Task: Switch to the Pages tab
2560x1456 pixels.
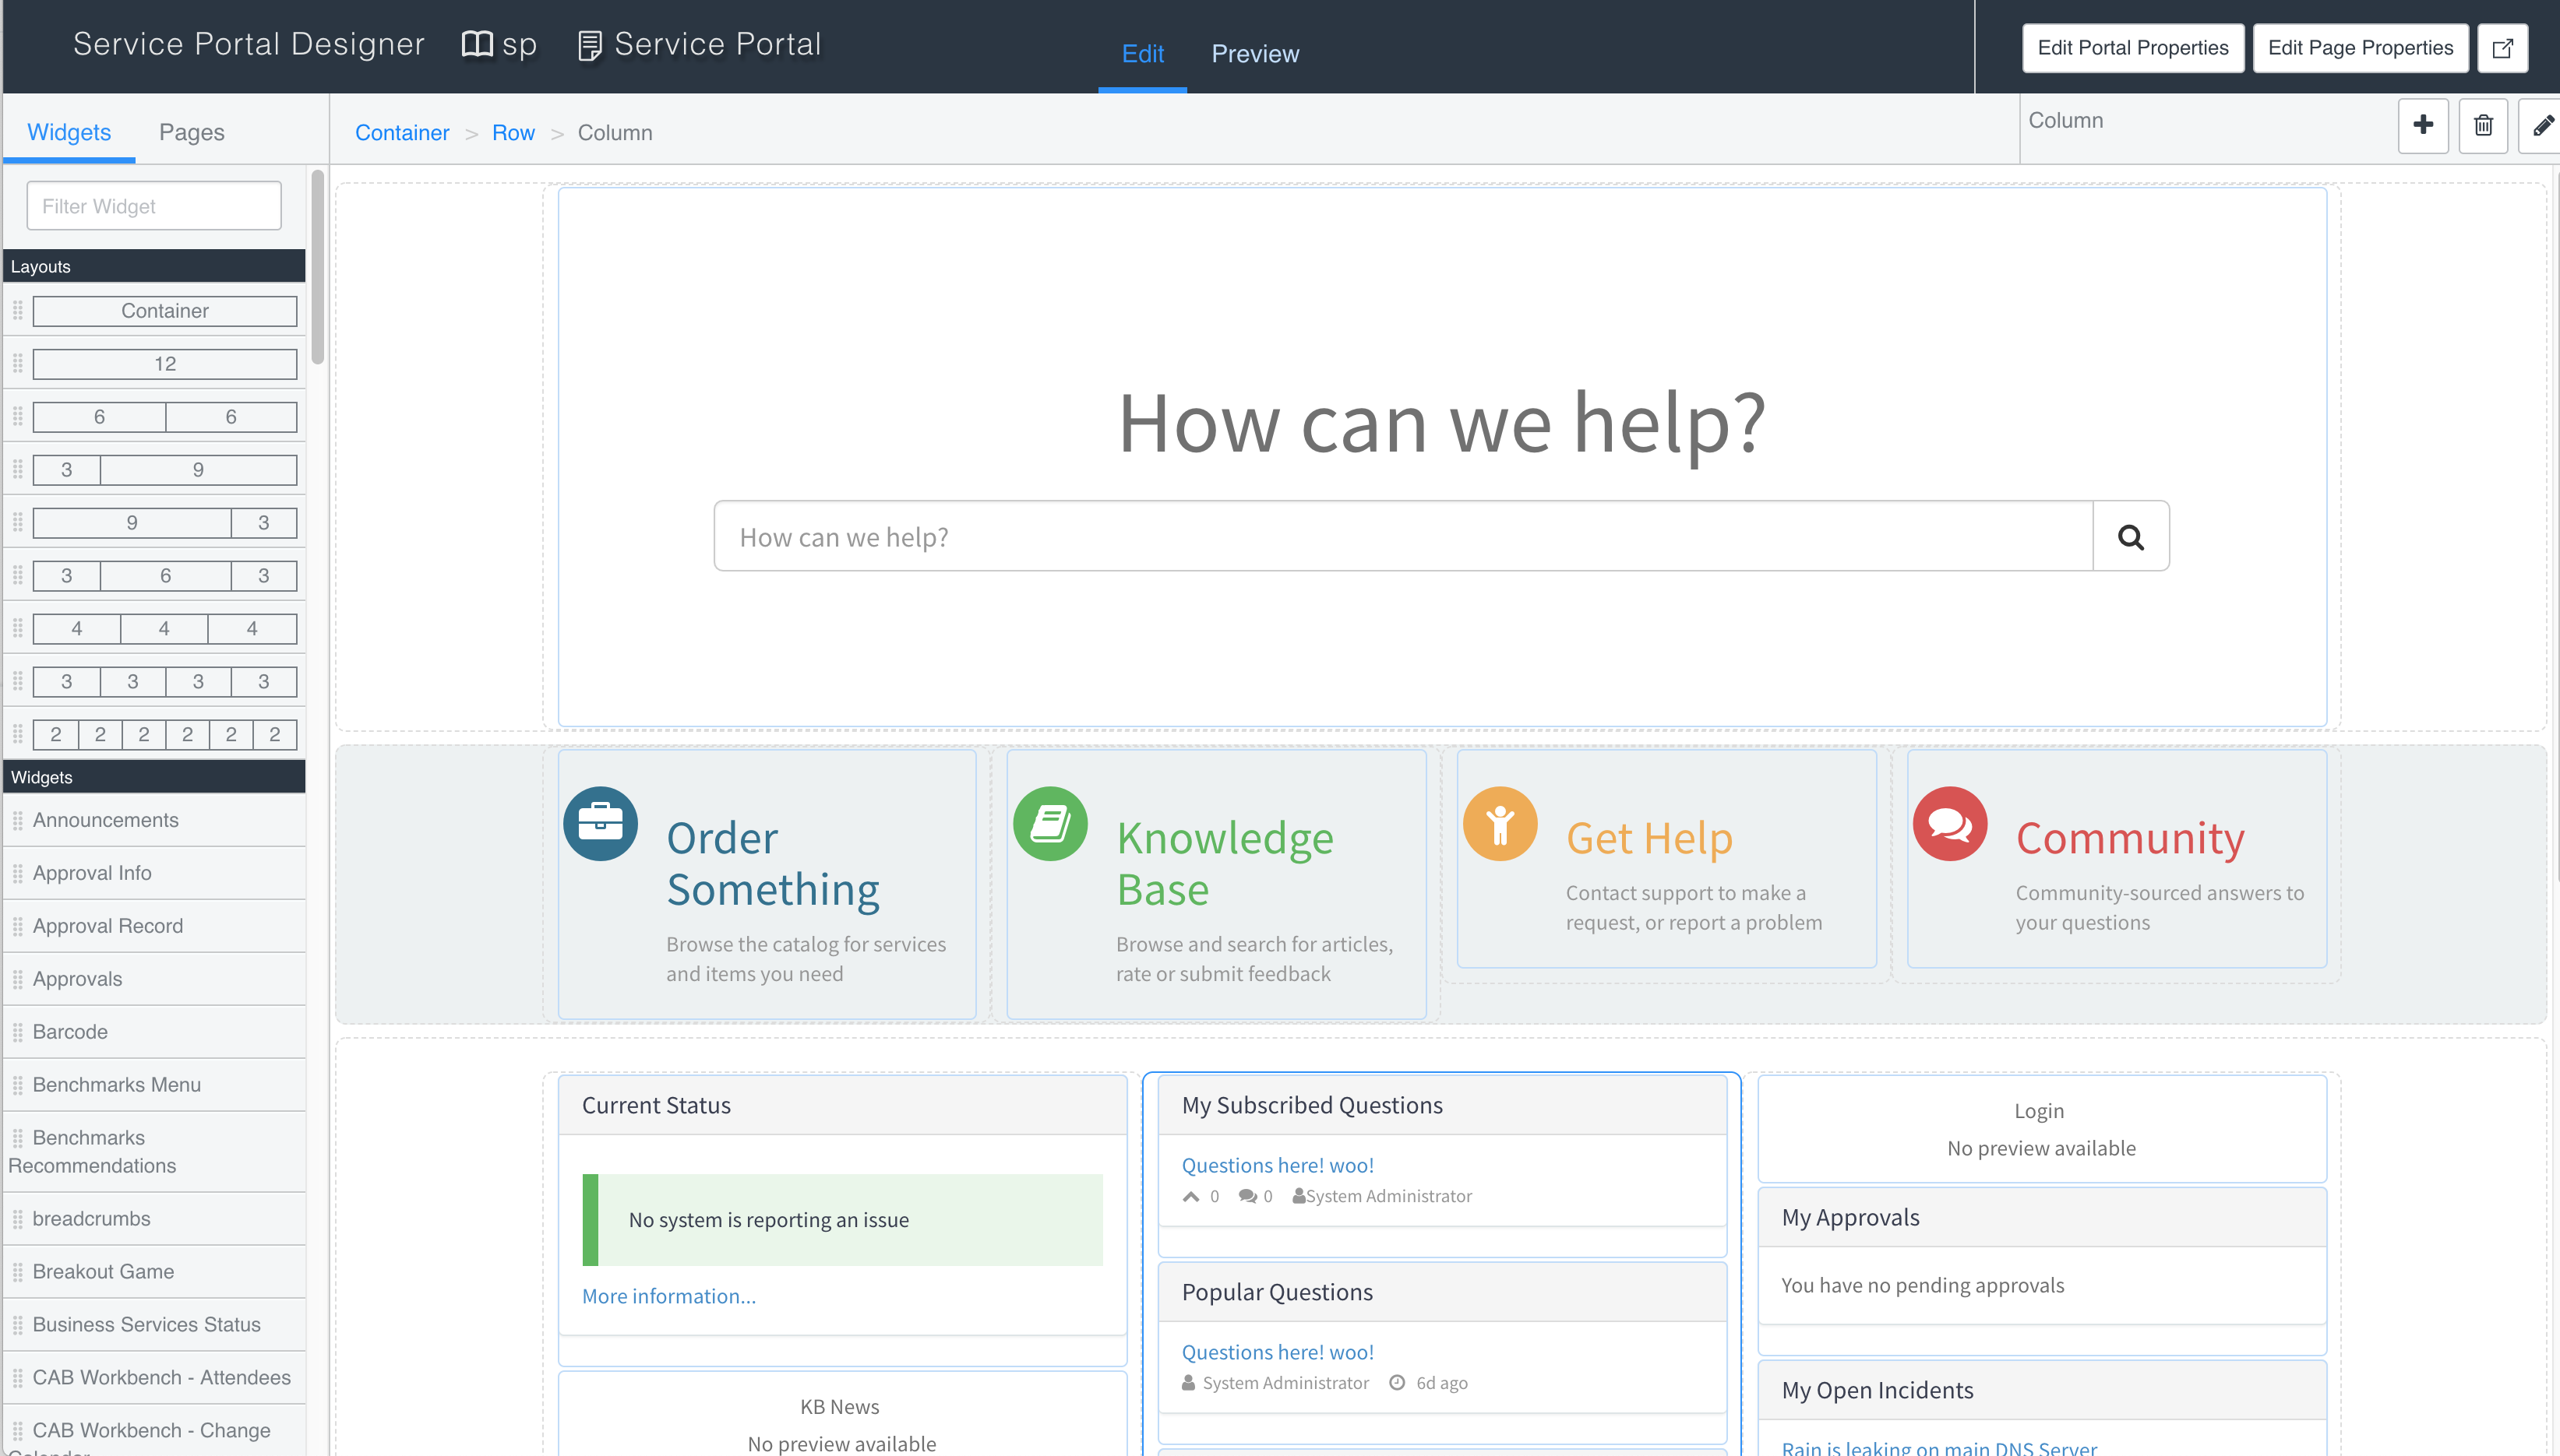Action: click(191, 132)
